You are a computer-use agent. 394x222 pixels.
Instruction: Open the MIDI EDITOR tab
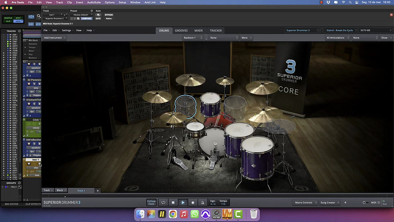(12, 204)
